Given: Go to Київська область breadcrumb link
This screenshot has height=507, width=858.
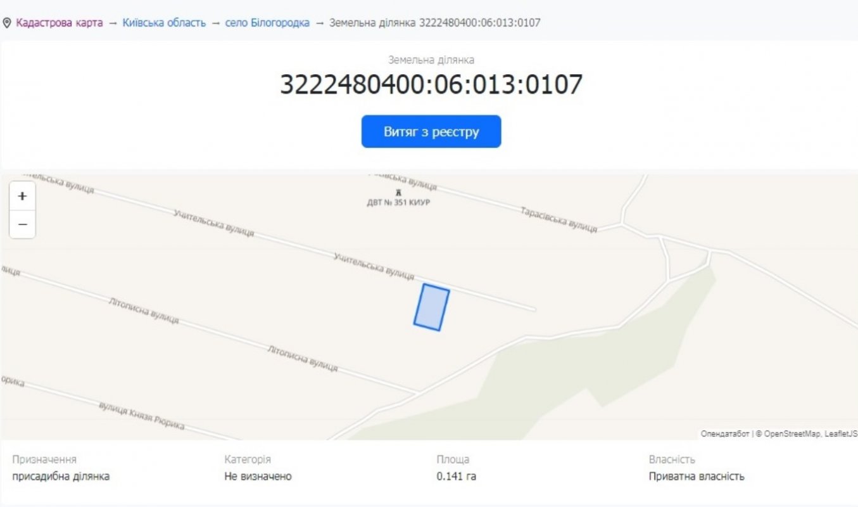Looking at the screenshot, I should (x=164, y=23).
